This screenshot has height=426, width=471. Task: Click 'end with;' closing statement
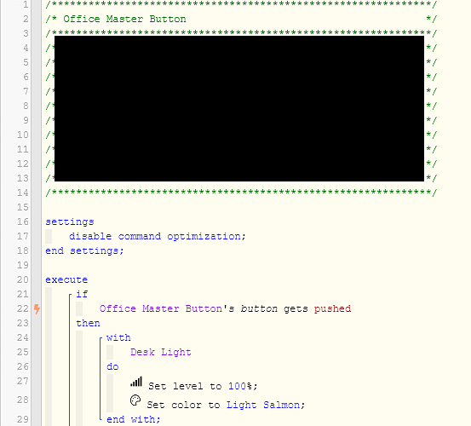tap(134, 419)
